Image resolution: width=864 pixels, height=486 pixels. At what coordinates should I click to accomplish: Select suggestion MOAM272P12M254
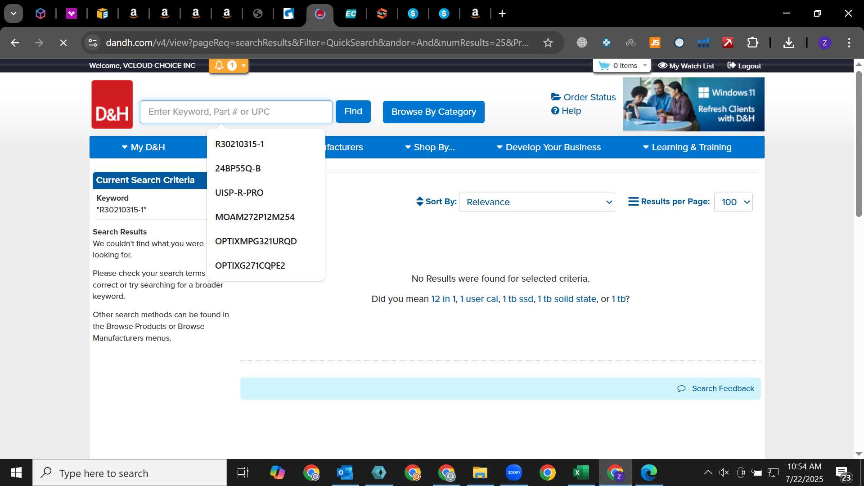(x=266, y=217)
